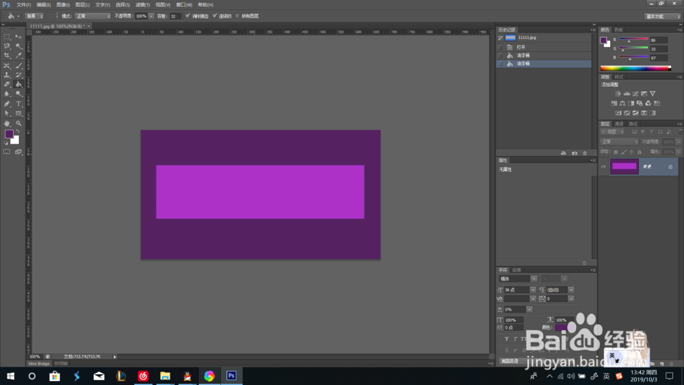This screenshot has width=684, height=385.
Task: Set history brush source on 打开 state
Action: click(x=501, y=47)
